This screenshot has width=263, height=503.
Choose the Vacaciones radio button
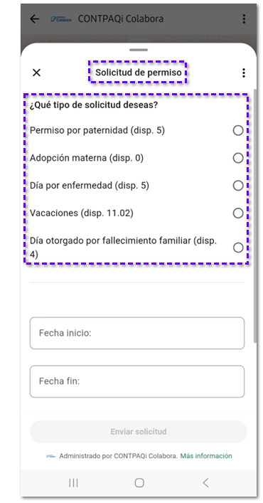click(238, 213)
